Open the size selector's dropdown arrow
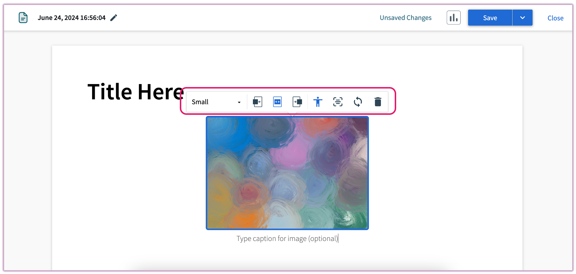The width and height of the screenshot is (576, 274). [239, 102]
